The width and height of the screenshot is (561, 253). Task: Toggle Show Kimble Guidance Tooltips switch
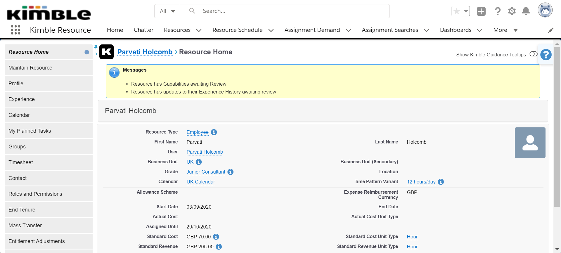click(534, 54)
